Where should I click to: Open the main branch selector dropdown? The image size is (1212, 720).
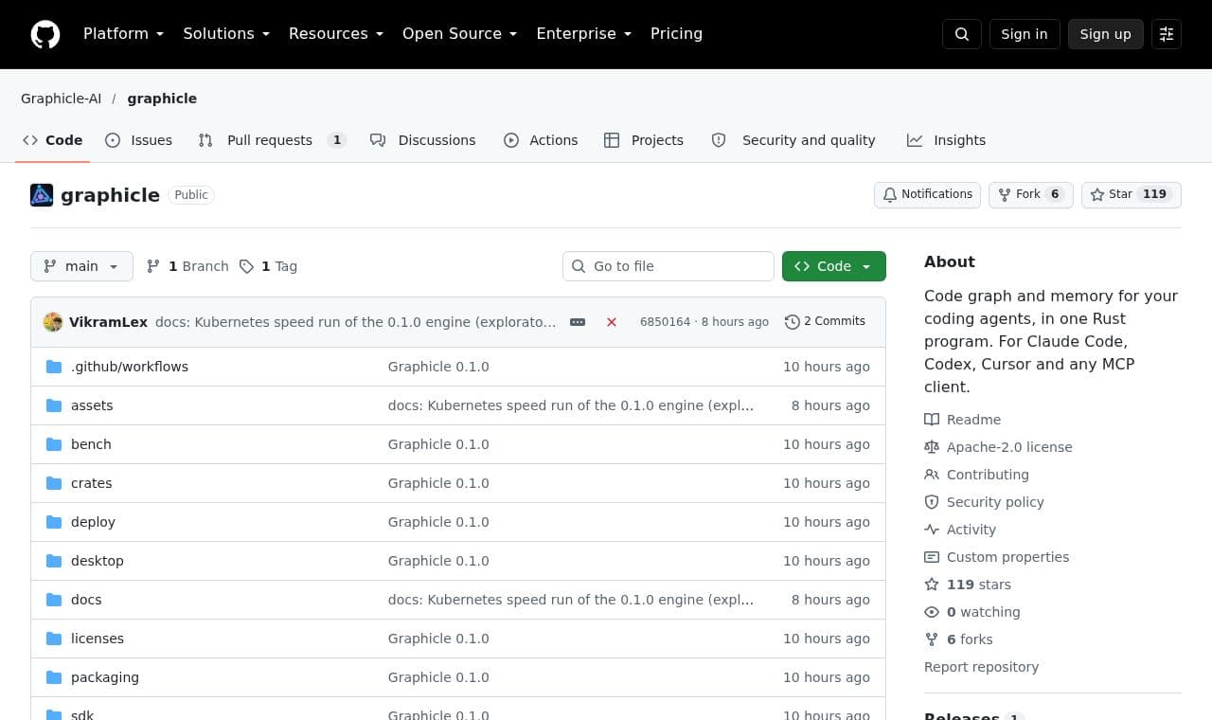81,266
